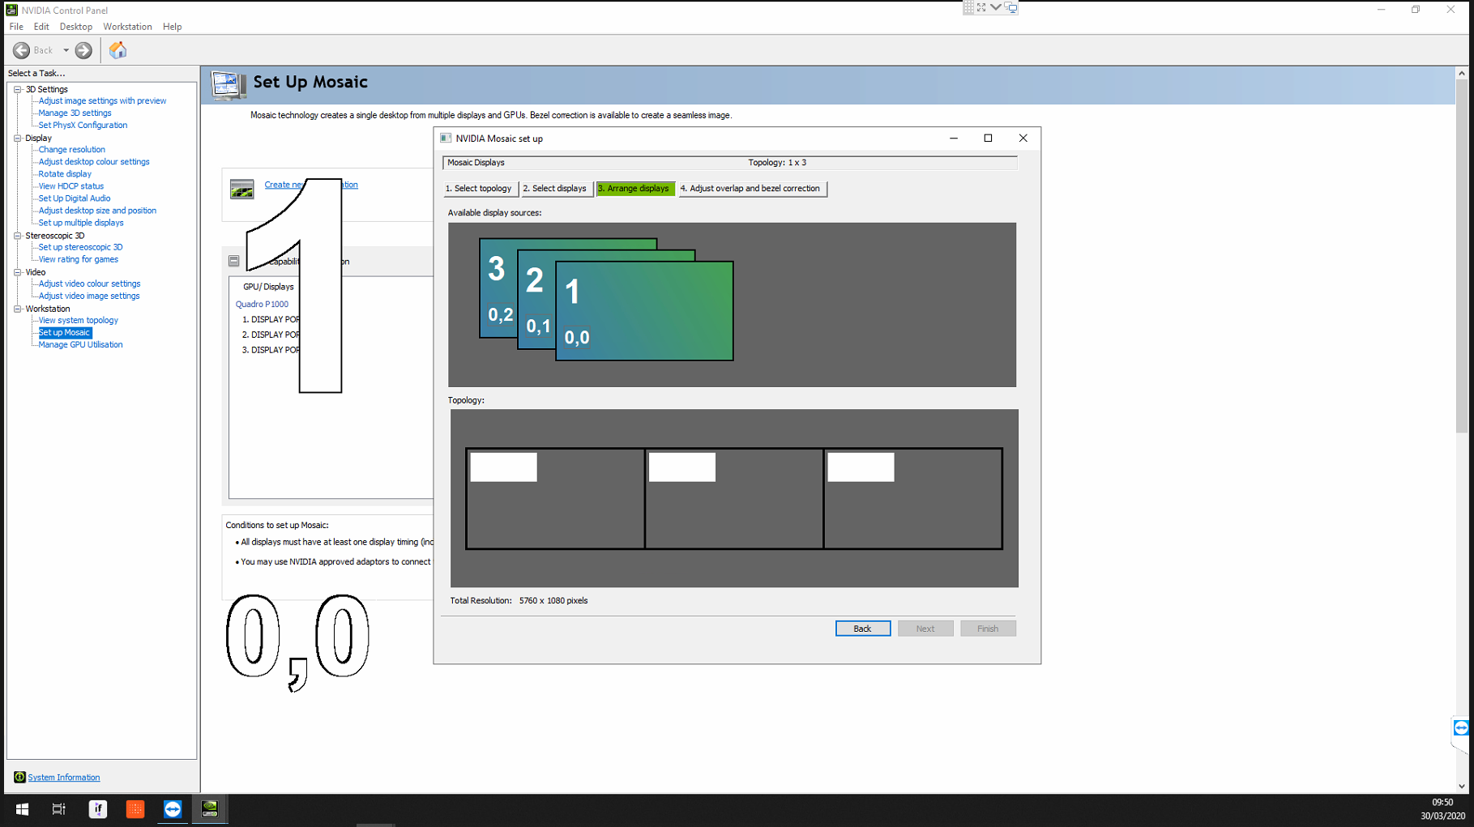The width and height of the screenshot is (1474, 827).
Task: Open the Help menu
Action: pyautogui.click(x=172, y=27)
